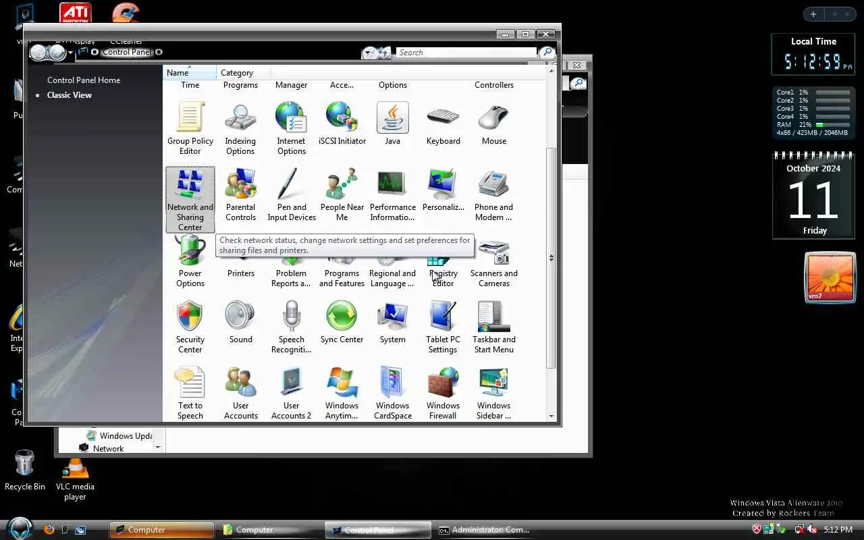
Task: Open Sound settings
Action: pyautogui.click(x=240, y=323)
